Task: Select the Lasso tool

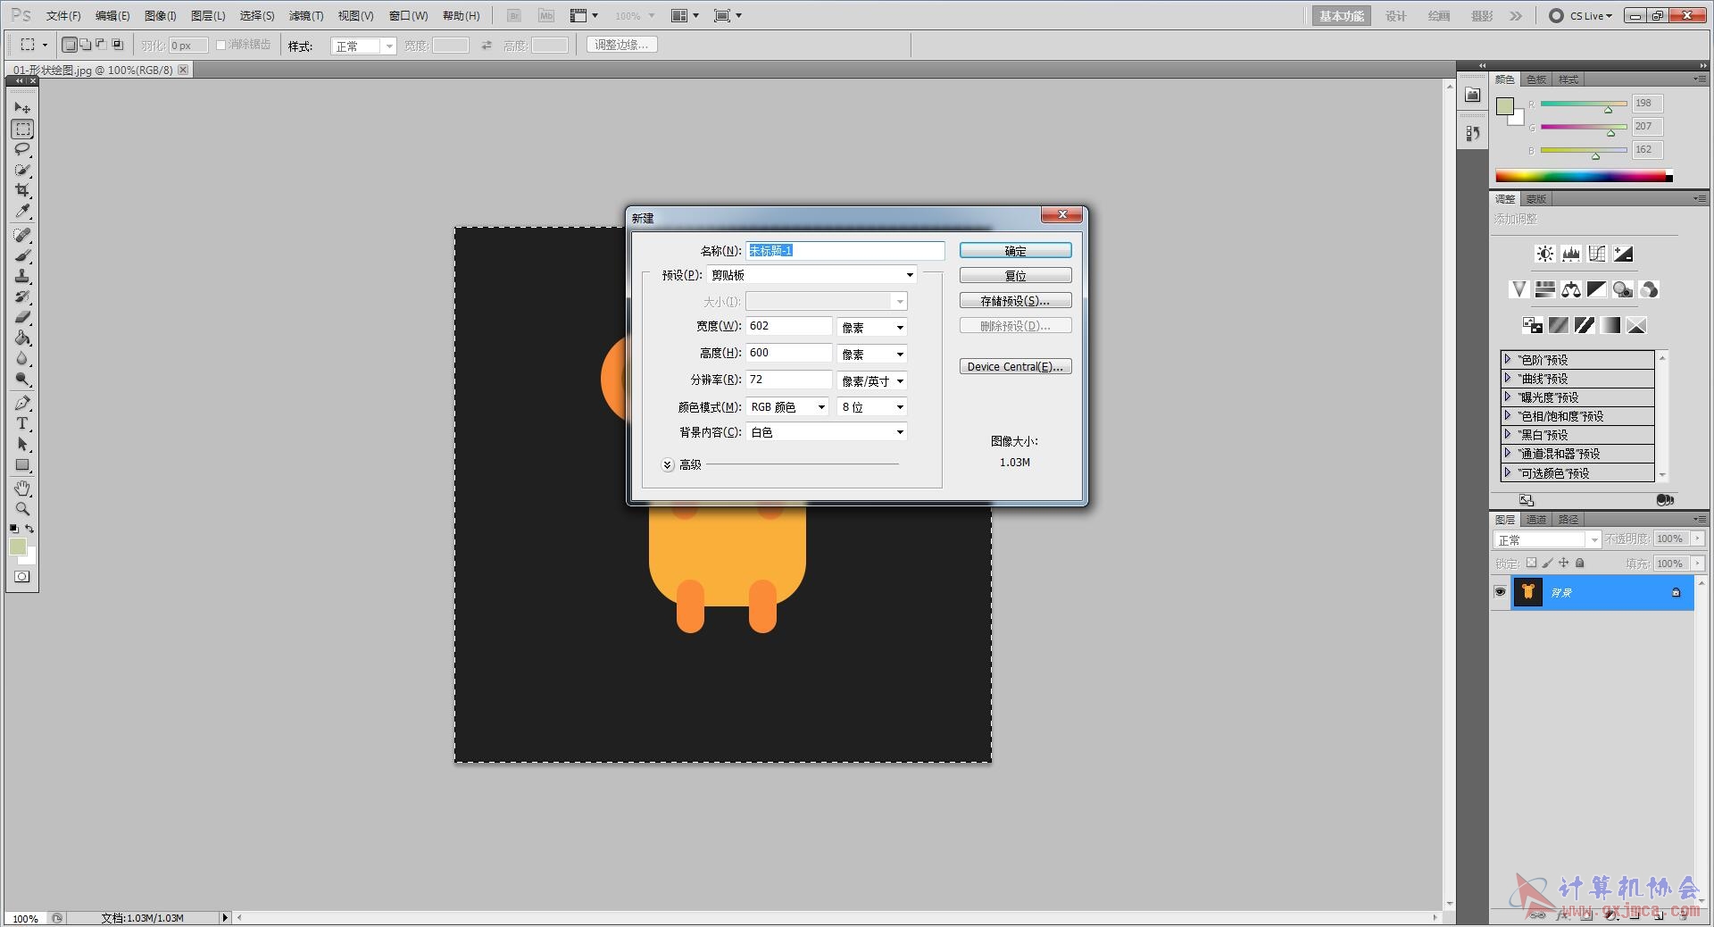Action: [22, 149]
